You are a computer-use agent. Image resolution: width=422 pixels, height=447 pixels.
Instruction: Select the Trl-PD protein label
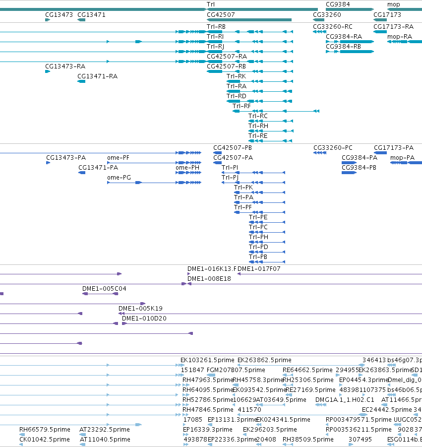pos(258,247)
